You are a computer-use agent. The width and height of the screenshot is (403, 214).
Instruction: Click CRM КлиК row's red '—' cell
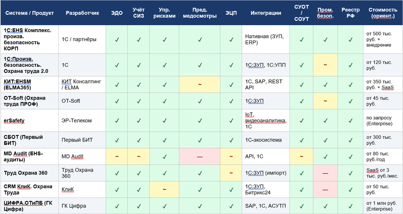pyautogui.click(x=325, y=190)
